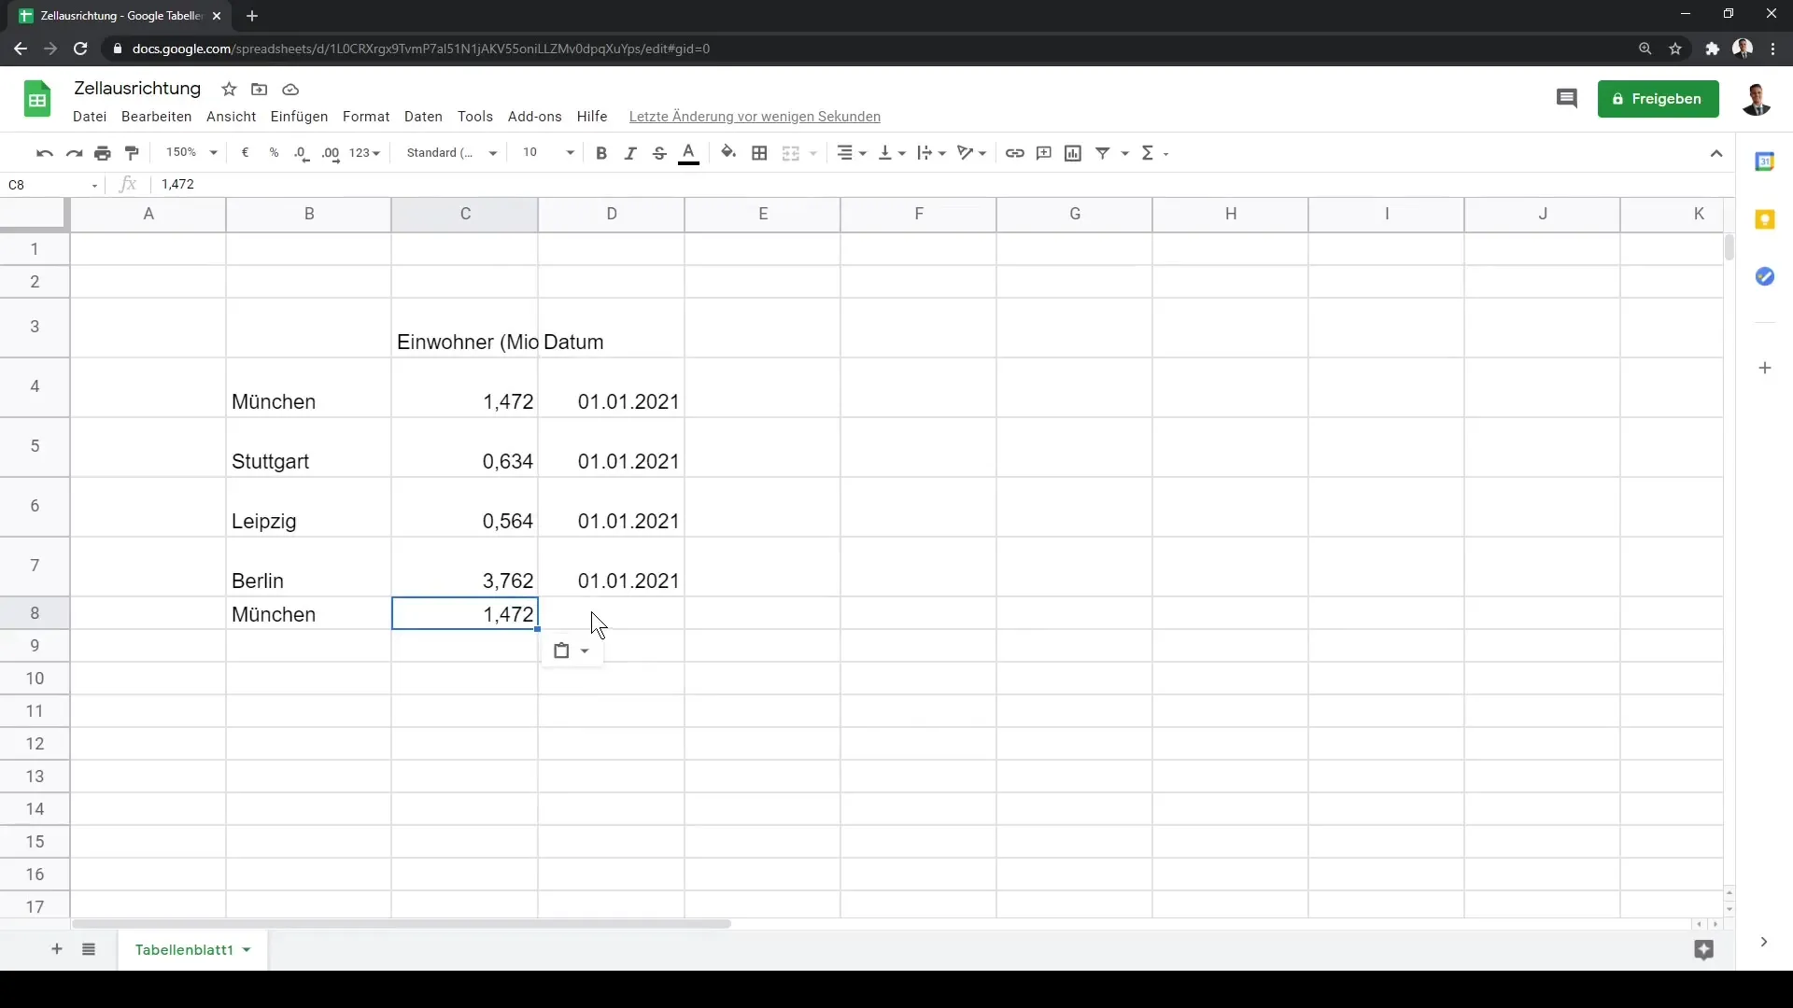
Task: Click the redo arrow icon
Action: click(x=74, y=153)
